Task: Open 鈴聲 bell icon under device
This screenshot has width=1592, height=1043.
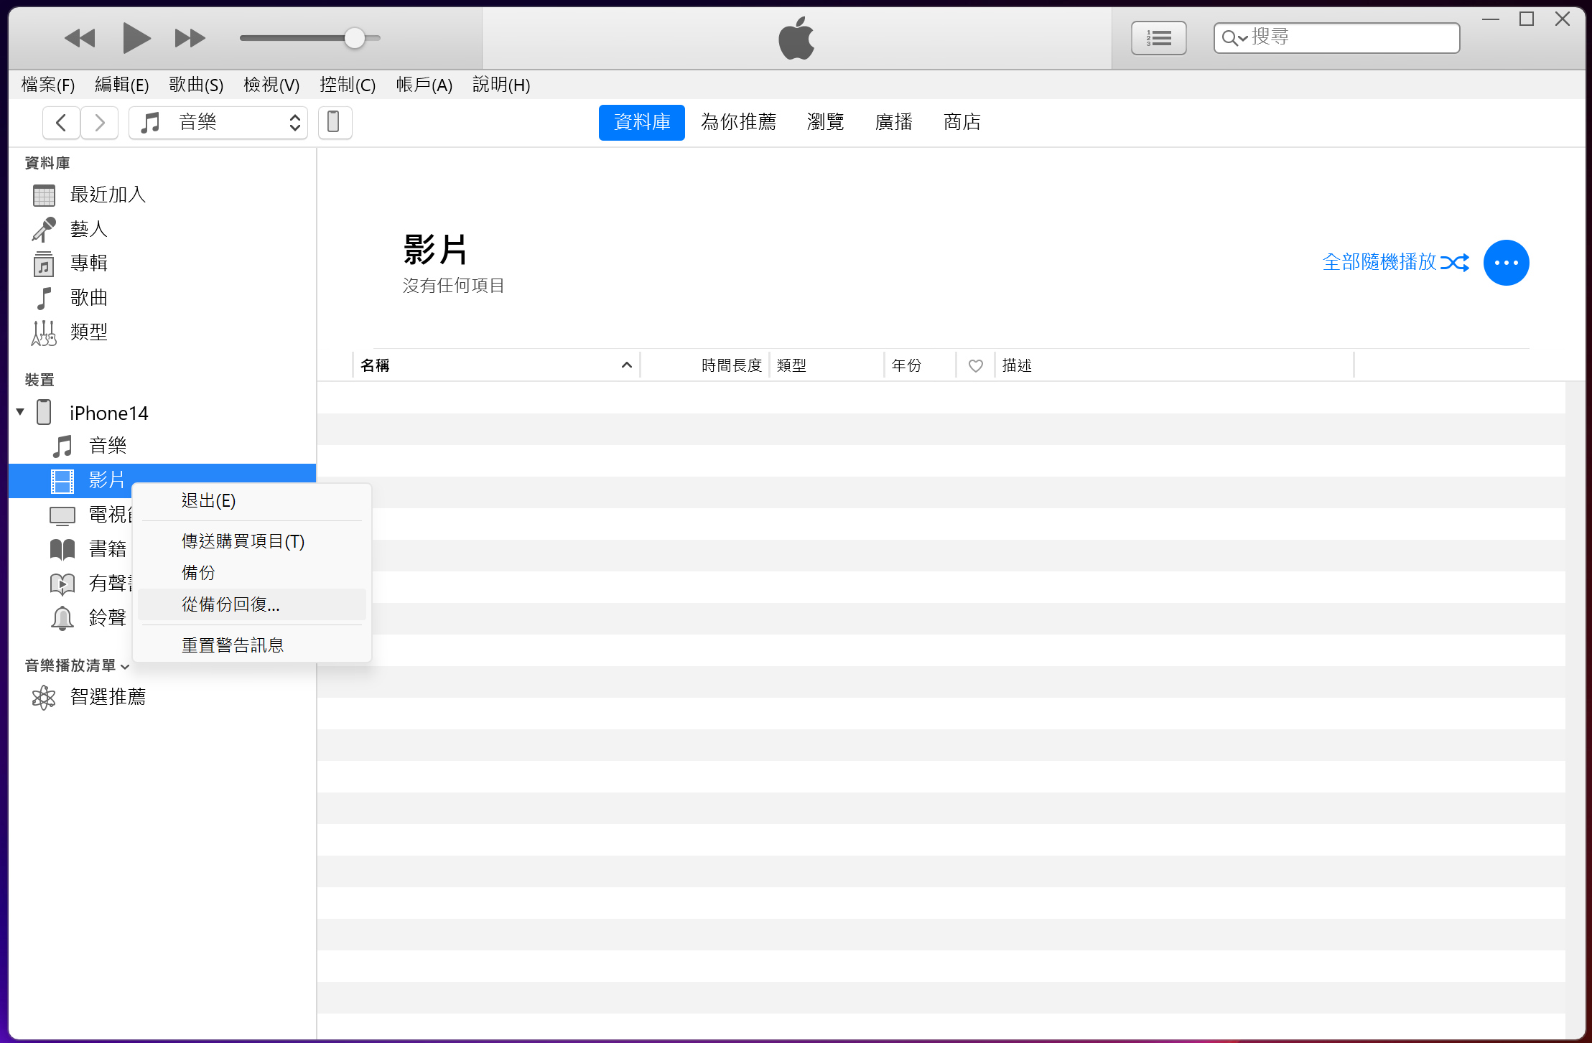Action: tap(62, 618)
